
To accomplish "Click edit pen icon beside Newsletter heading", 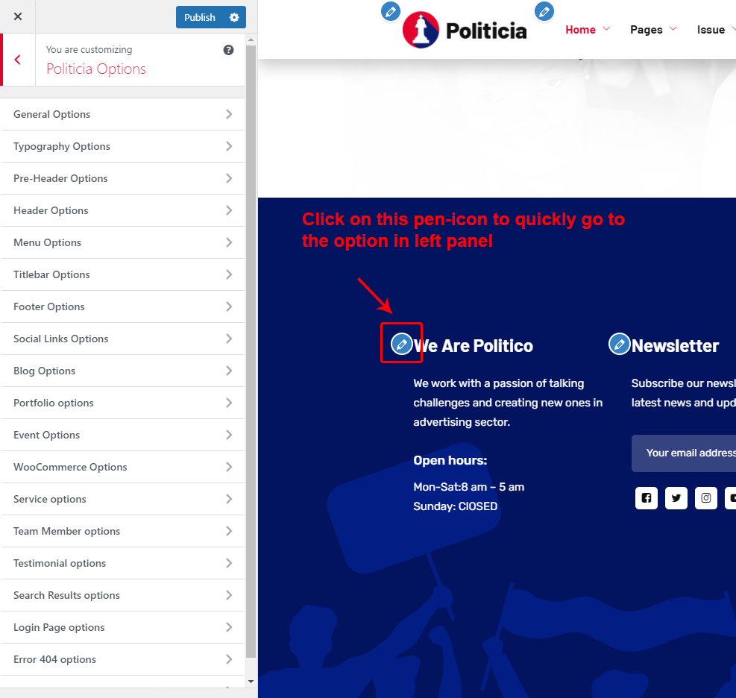I will tap(619, 344).
